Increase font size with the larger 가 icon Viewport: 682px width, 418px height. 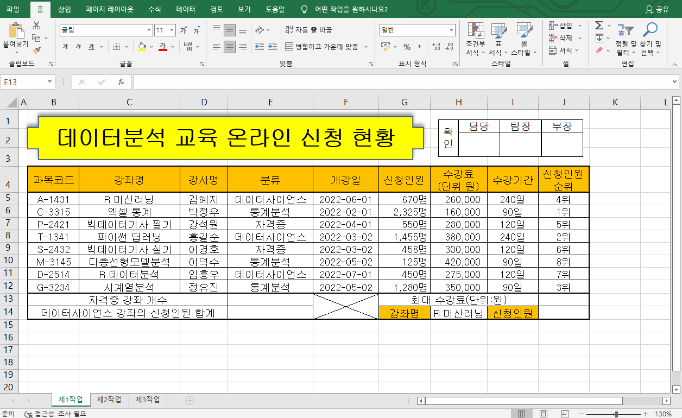click(x=184, y=30)
